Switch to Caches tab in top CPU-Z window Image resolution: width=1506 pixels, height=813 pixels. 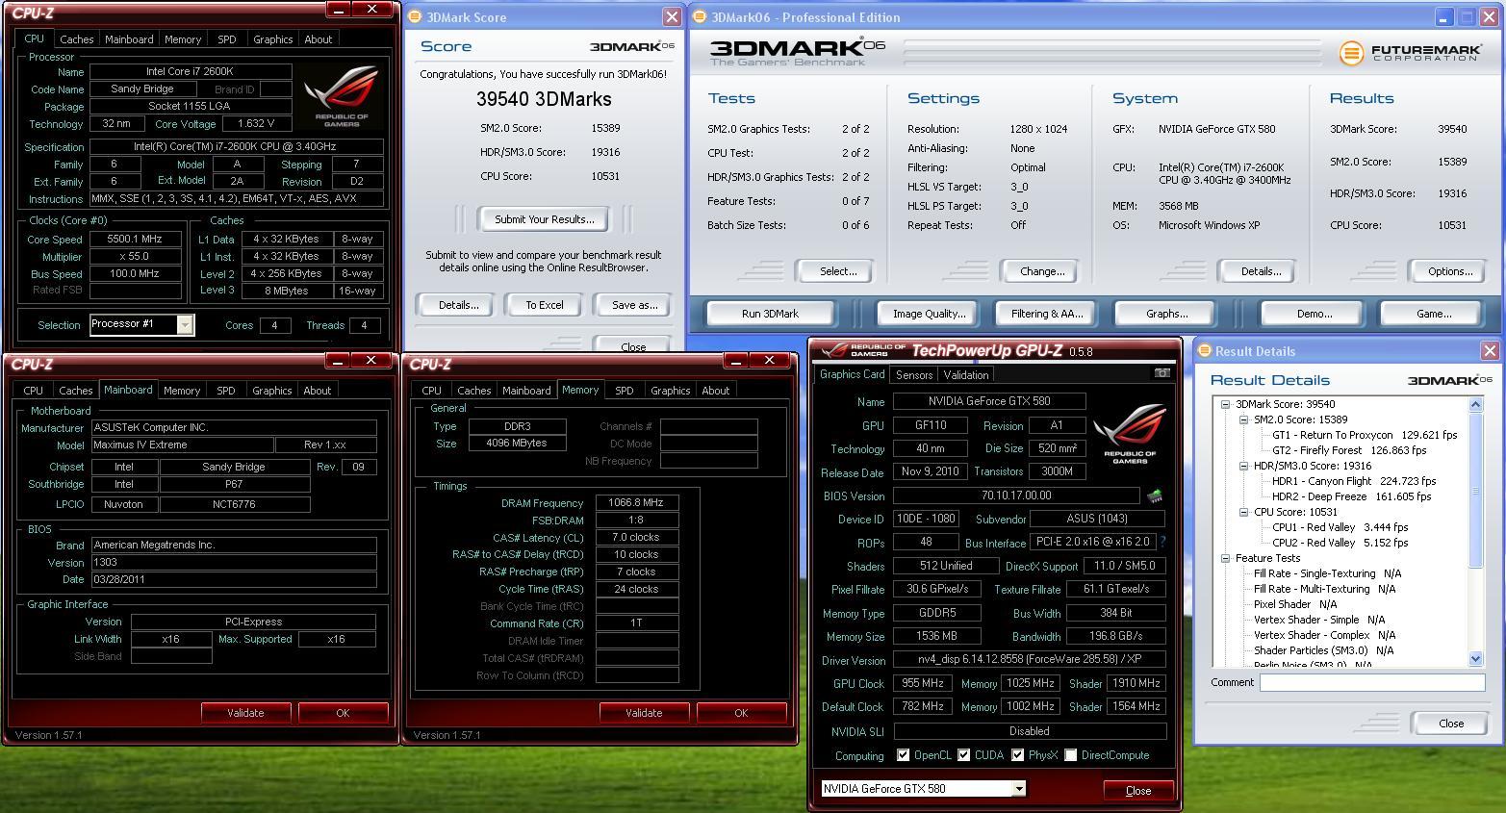[x=77, y=39]
